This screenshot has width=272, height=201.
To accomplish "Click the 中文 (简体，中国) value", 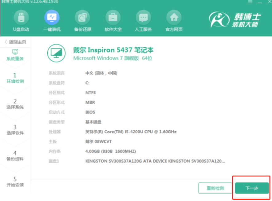I will (x=101, y=73).
